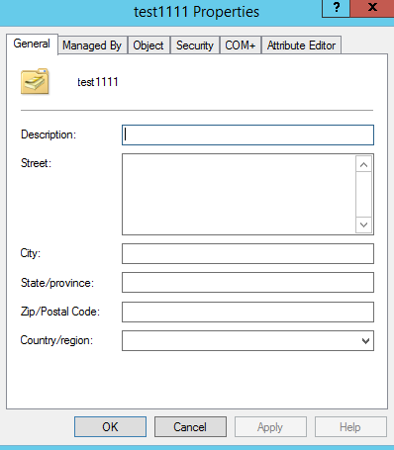394x450 pixels.
Task: Click the City input field
Action: coord(247,253)
